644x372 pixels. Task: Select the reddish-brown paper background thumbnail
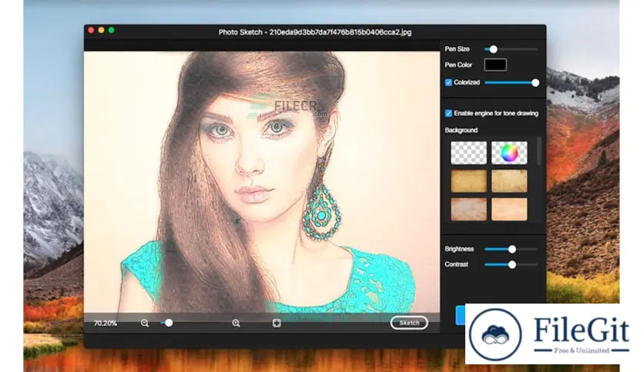coord(468,209)
